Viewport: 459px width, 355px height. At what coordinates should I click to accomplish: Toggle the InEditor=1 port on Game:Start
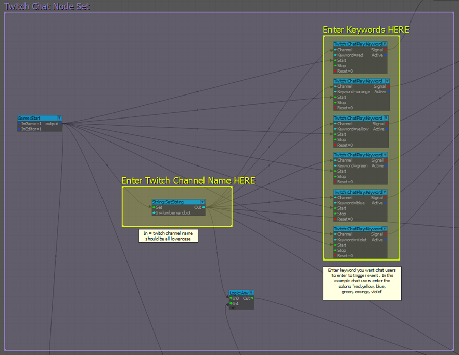19,129
